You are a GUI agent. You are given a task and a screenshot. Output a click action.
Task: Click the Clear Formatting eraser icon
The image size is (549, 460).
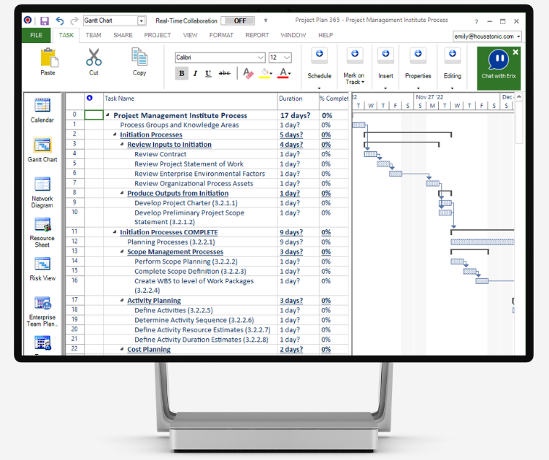point(248,73)
